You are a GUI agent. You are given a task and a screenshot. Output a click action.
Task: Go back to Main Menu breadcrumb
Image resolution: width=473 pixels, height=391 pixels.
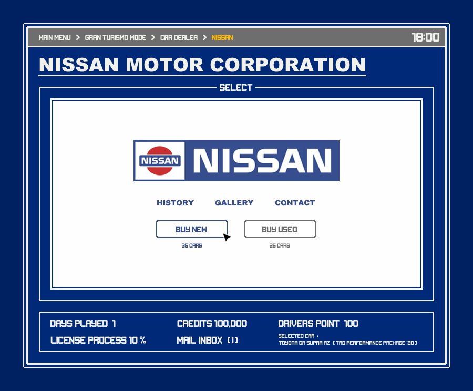(x=55, y=38)
